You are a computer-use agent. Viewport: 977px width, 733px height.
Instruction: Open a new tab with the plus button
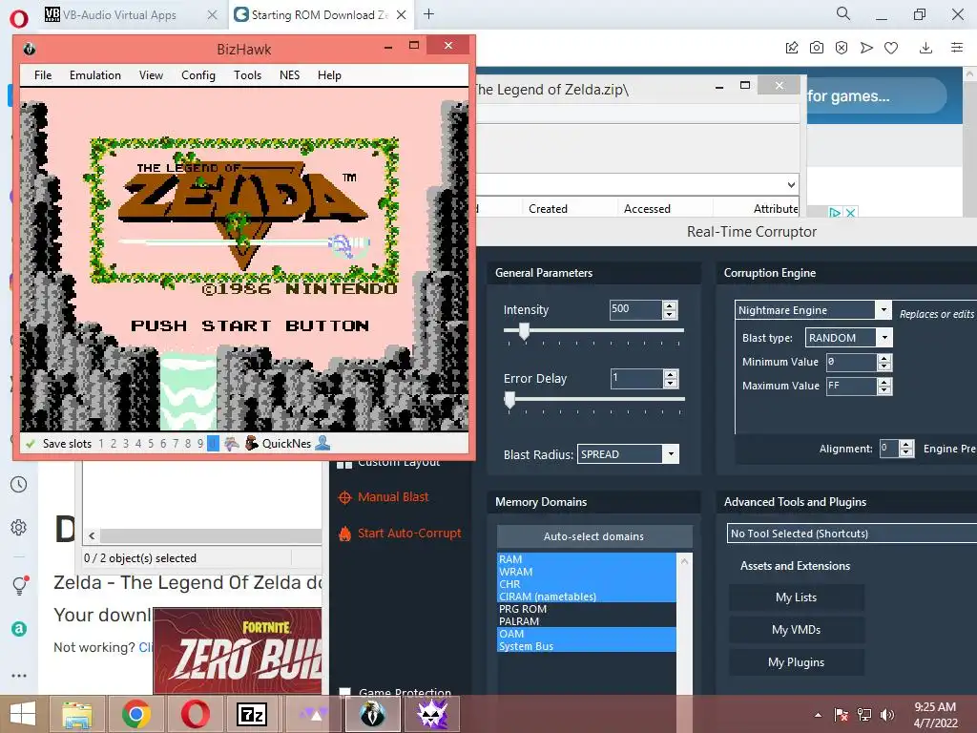coord(428,14)
